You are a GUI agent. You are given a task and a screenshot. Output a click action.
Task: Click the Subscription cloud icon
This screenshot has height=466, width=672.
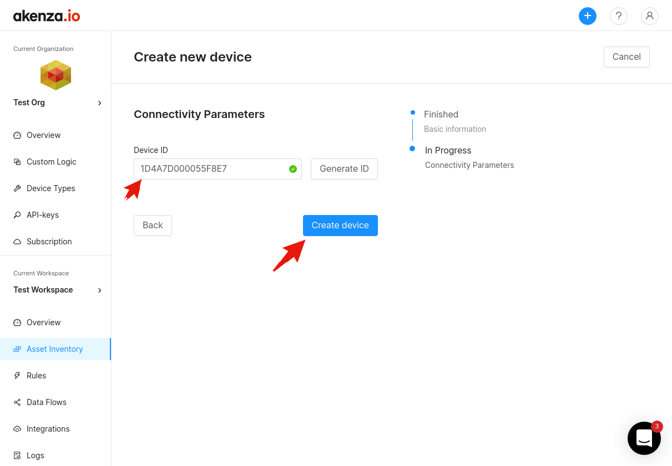click(17, 242)
